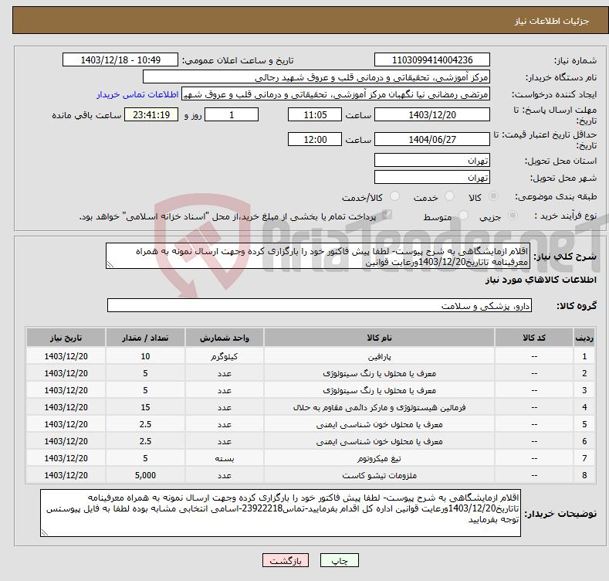This screenshot has width=609, height=581.
Task: Click the اطلاعات کالاهای مورد نیاز section heading
Action: tap(540, 280)
